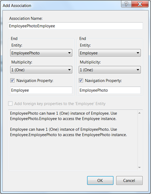Open multiplicity dropdown under Employee entity
The width and height of the screenshot is (151, 194).
[x=110, y=70]
